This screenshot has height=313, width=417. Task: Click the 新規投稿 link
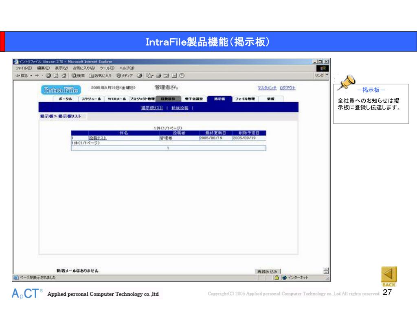coord(180,108)
